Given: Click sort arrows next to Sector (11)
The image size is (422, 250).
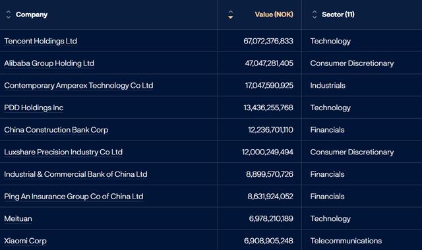Looking at the screenshot, I should point(314,15).
